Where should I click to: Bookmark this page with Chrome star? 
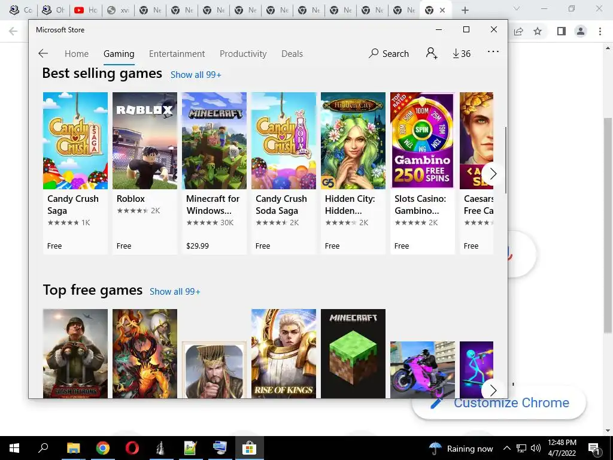[x=538, y=31]
